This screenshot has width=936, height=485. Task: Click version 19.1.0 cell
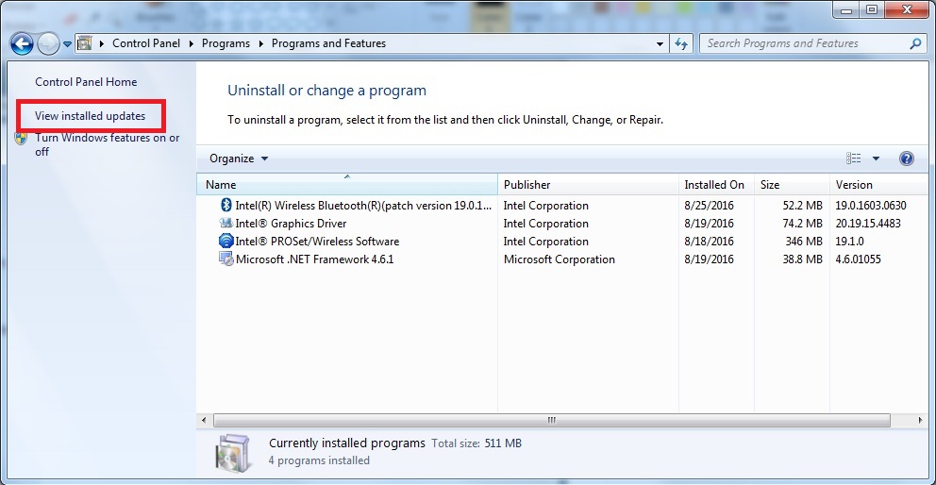click(849, 242)
